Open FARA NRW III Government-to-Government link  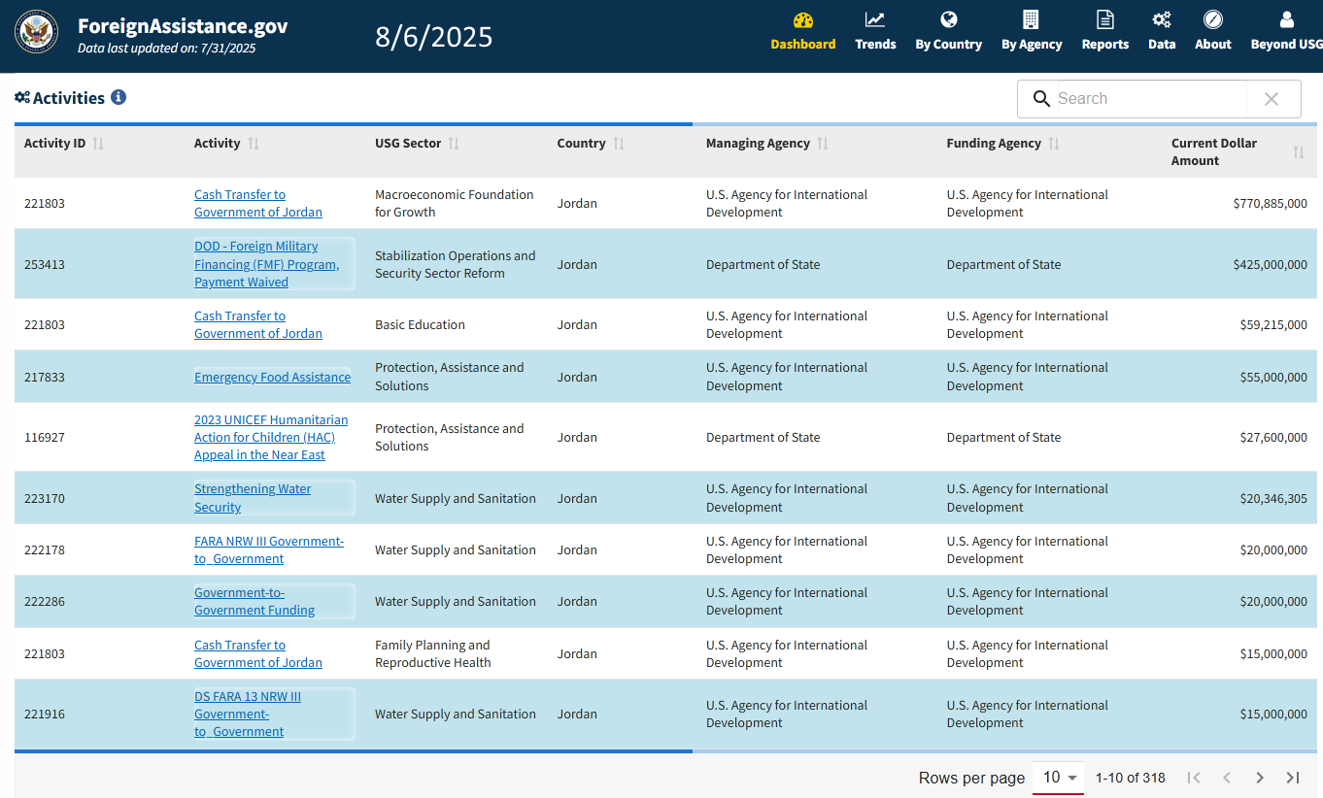(269, 550)
